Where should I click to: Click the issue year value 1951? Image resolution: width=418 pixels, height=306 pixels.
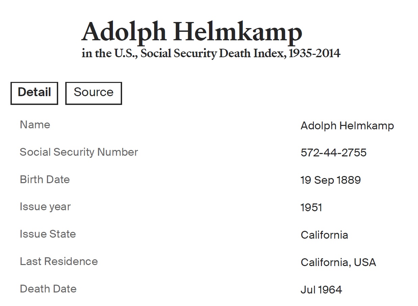point(311,207)
